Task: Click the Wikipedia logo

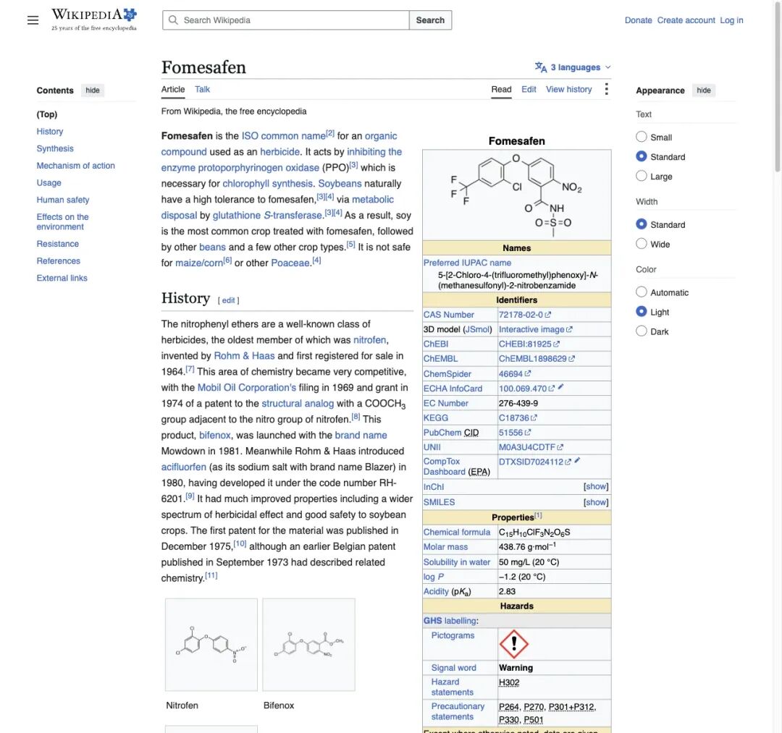Action: 93,20
